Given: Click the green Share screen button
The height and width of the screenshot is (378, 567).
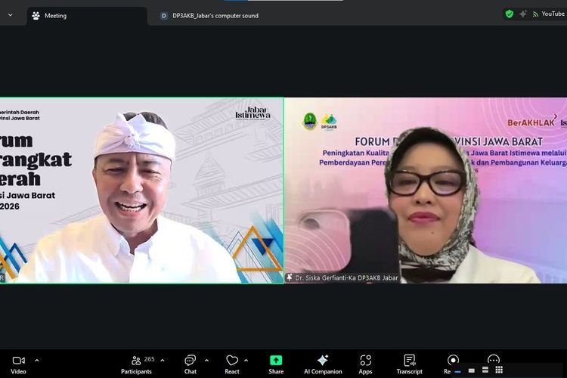Looking at the screenshot, I should [276, 364].
